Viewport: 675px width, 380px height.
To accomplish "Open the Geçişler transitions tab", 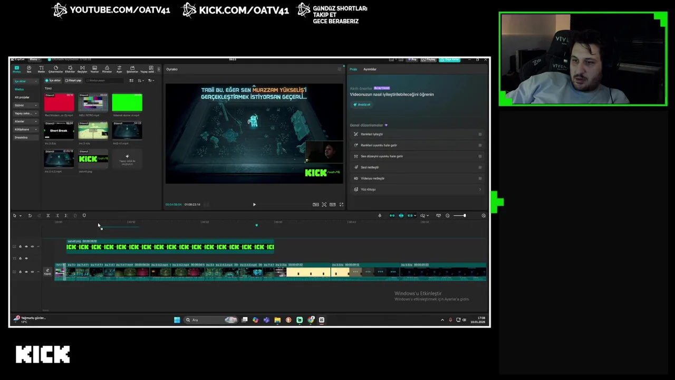I will [x=82, y=69].
